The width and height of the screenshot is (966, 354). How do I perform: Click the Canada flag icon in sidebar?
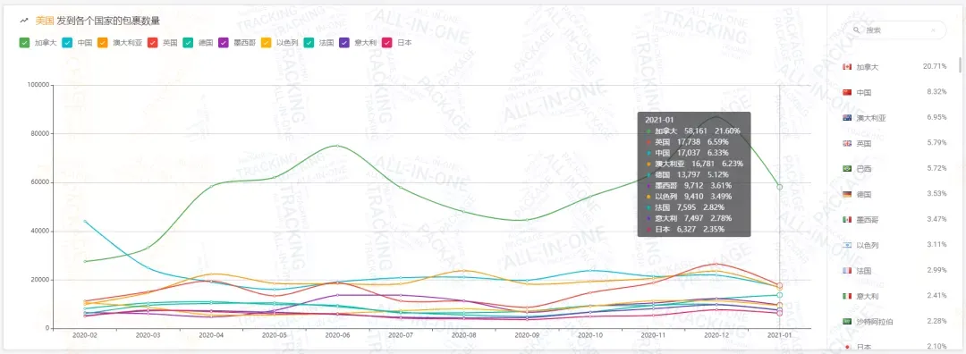point(846,66)
